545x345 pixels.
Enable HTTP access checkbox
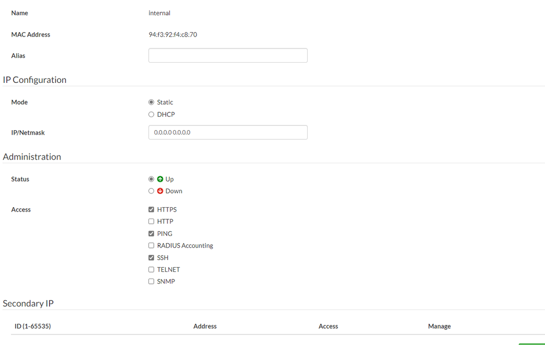tap(151, 222)
